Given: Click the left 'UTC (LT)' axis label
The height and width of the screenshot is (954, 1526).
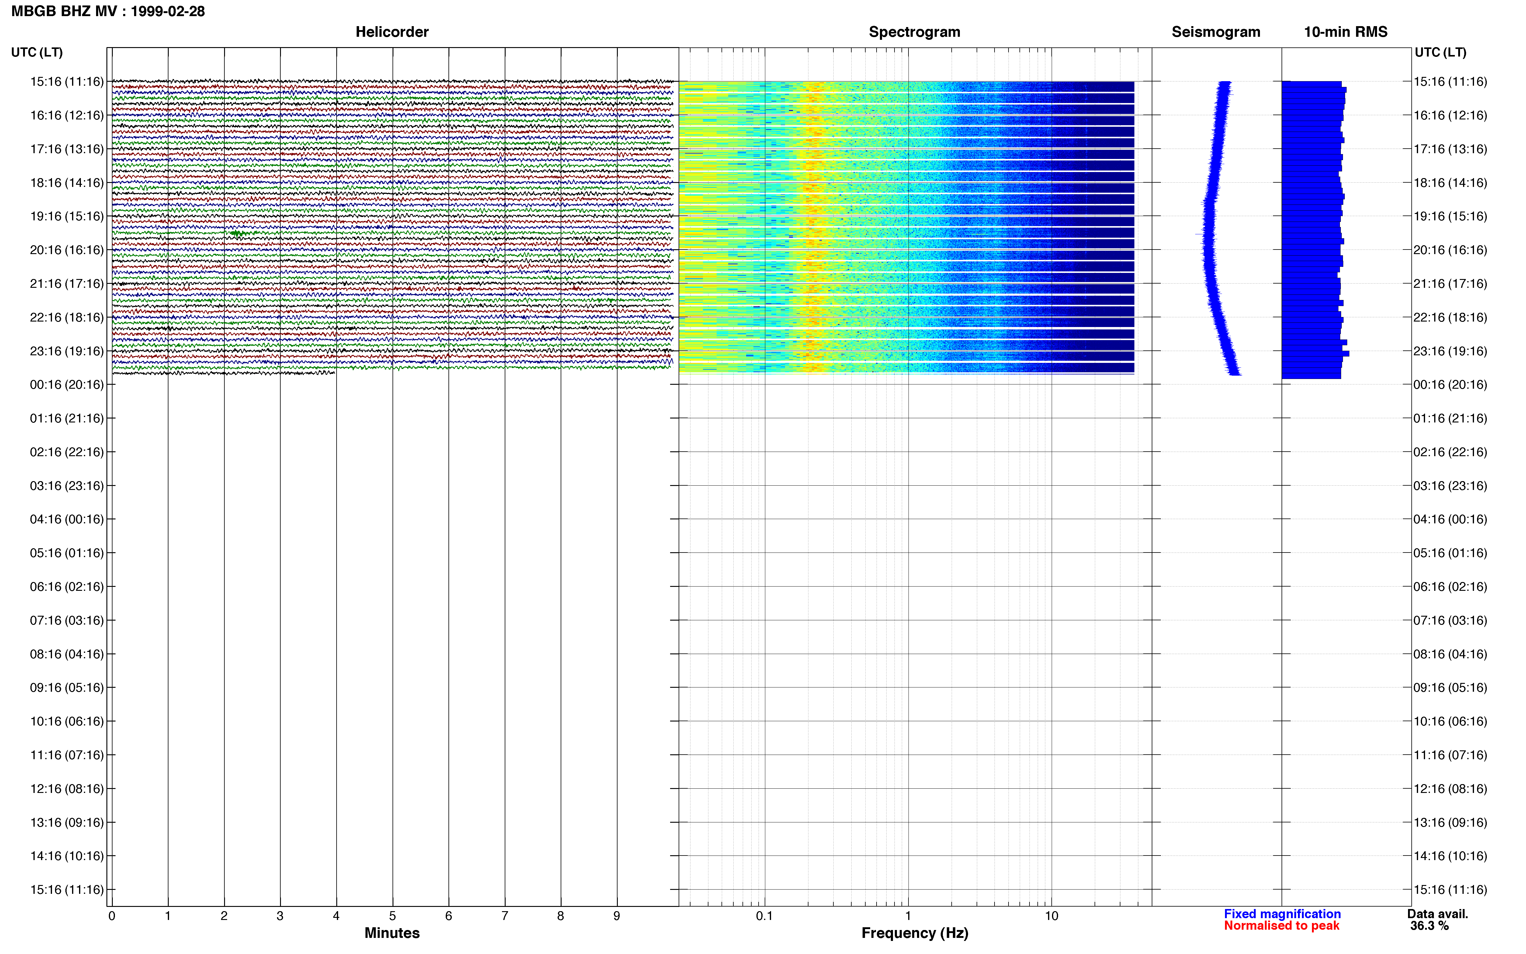Looking at the screenshot, I should point(37,52).
